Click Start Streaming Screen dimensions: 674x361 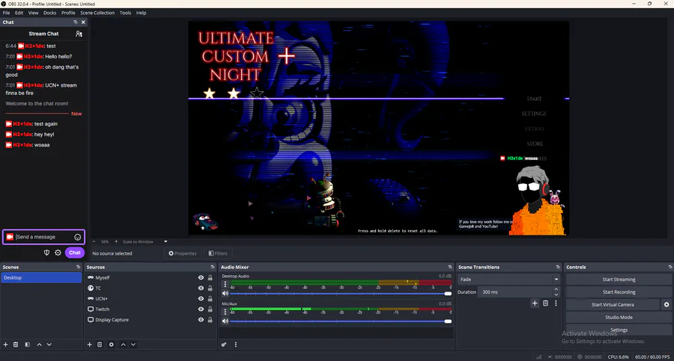click(619, 280)
